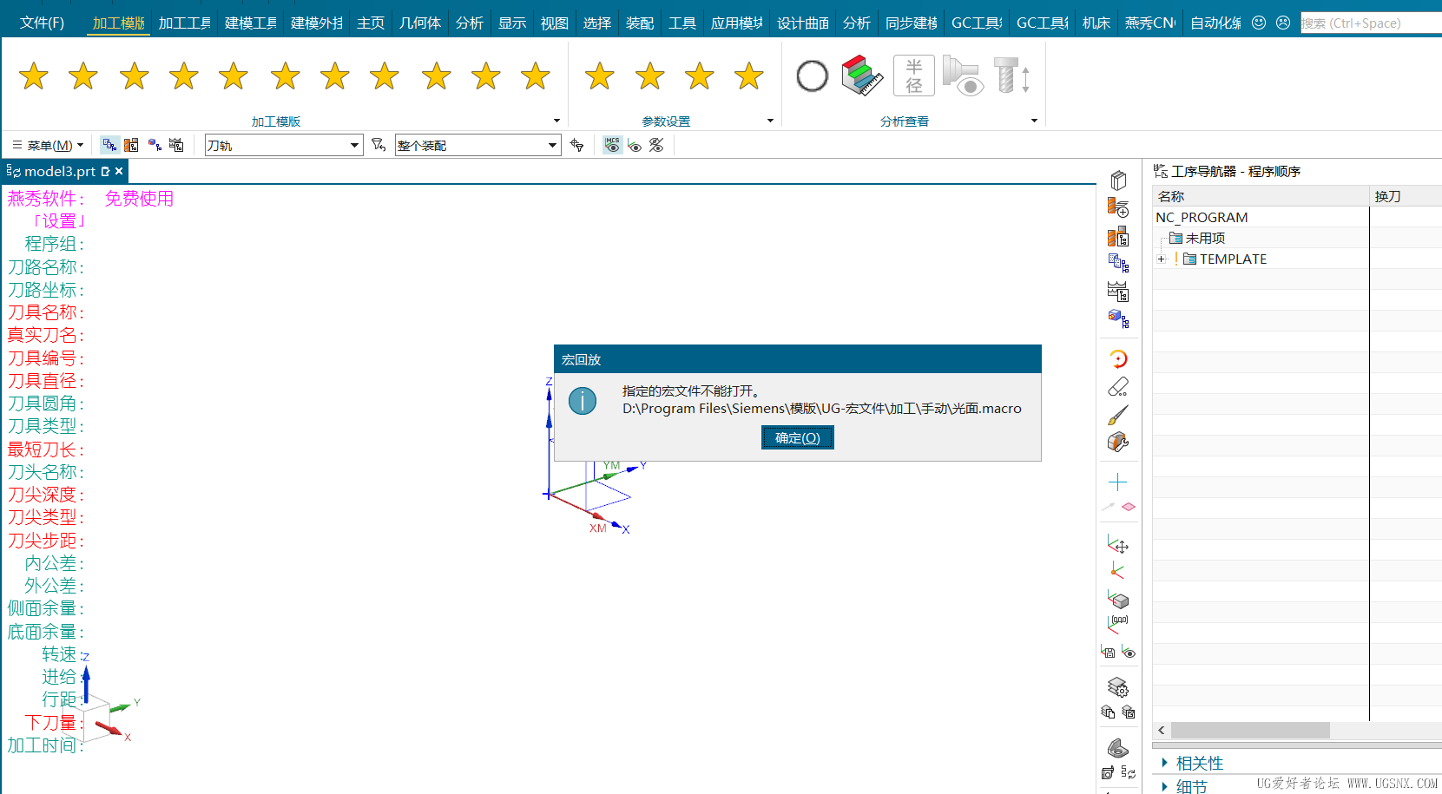Open the program order navigator sidebar icon
The height and width of the screenshot is (794, 1442).
(1118, 263)
